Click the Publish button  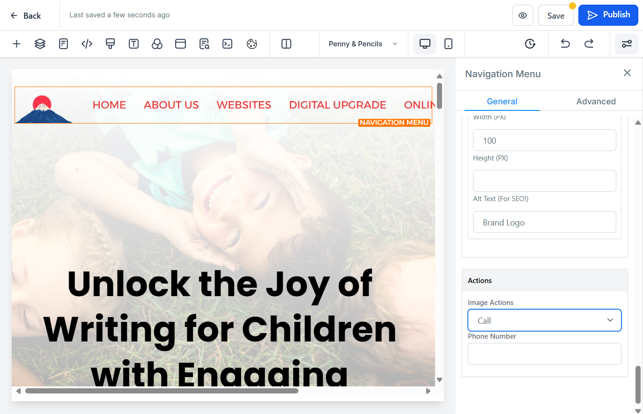point(608,15)
